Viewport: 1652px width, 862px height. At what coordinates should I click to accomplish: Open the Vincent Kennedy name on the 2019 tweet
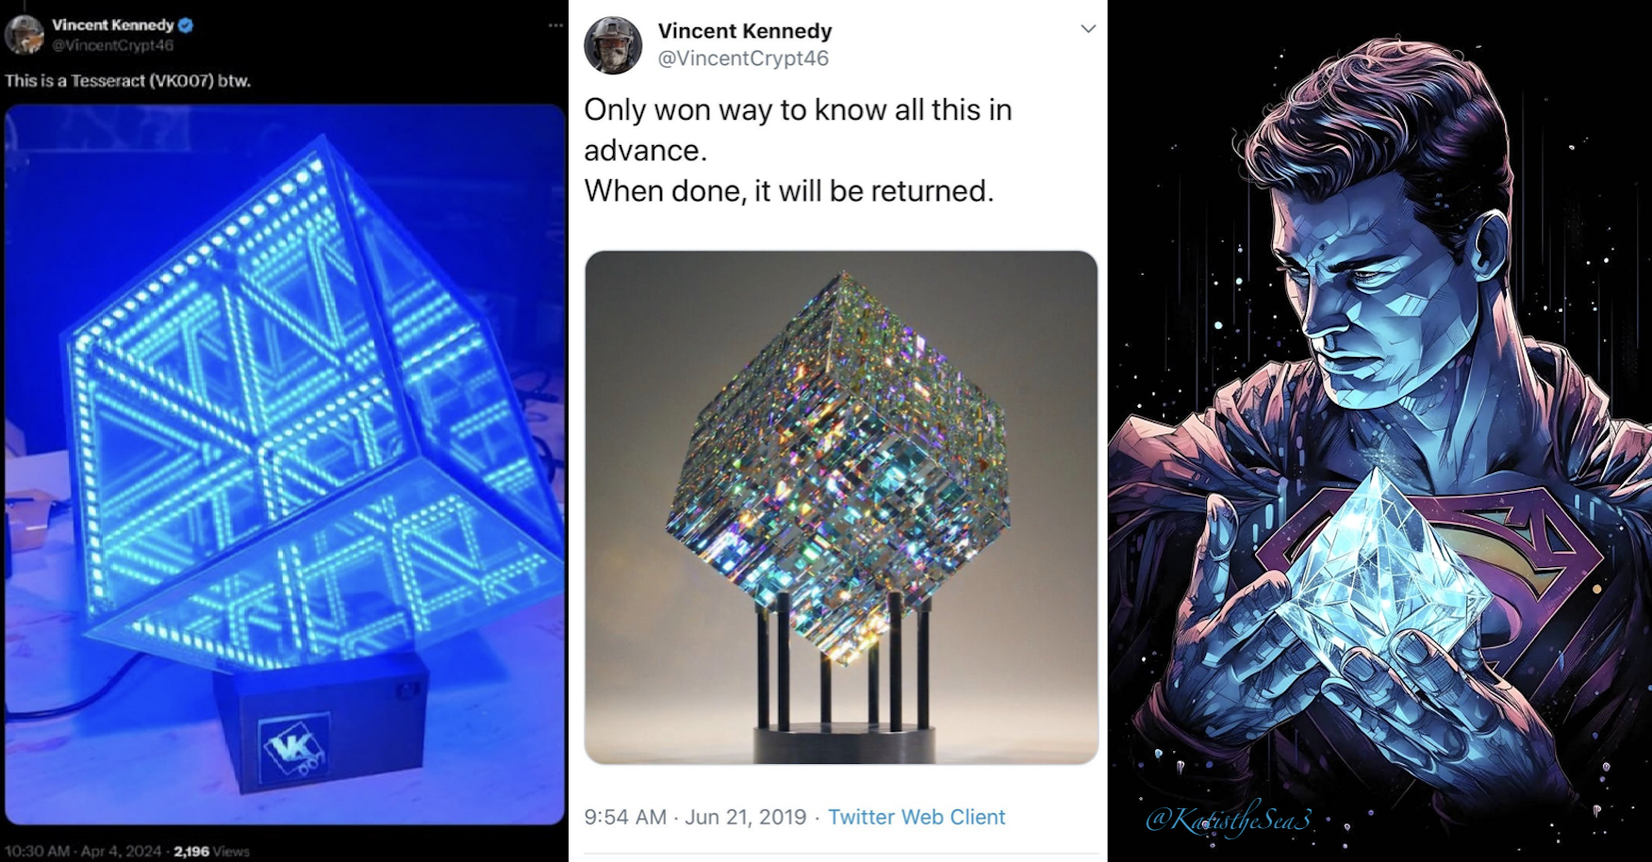(744, 31)
